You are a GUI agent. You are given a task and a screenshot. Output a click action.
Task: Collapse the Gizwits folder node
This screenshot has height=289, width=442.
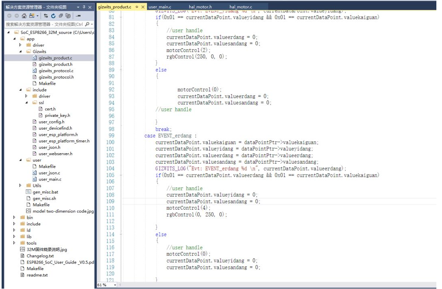[20, 52]
